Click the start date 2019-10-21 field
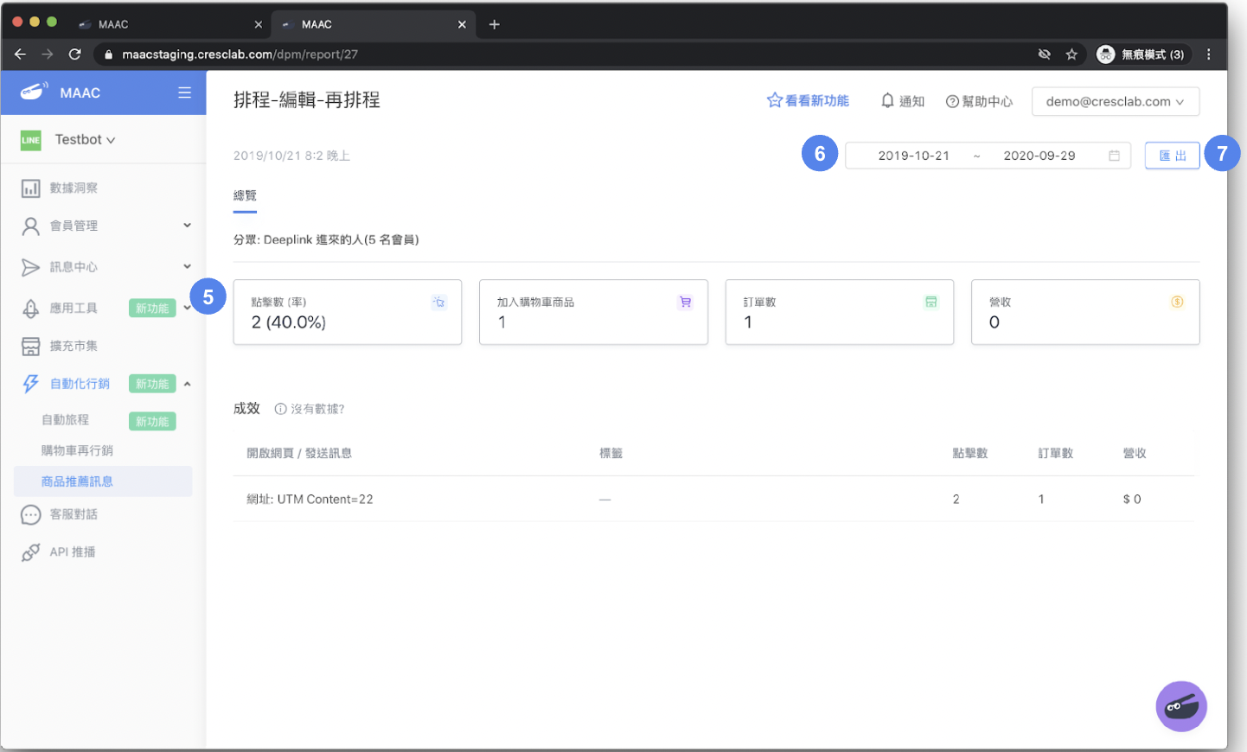This screenshot has width=1247, height=752. coord(913,156)
